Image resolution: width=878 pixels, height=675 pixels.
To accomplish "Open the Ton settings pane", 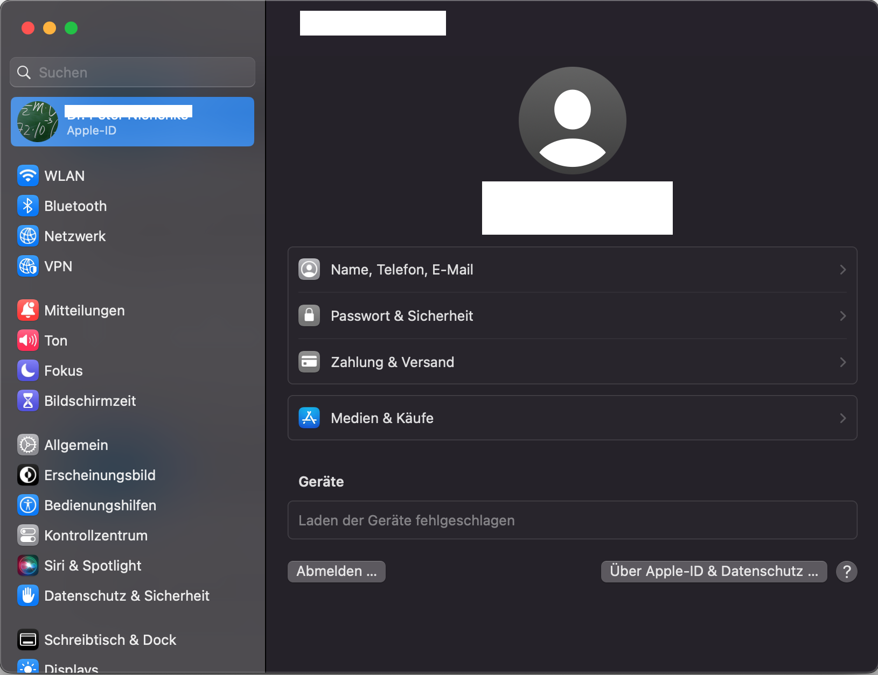I will (133, 340).
